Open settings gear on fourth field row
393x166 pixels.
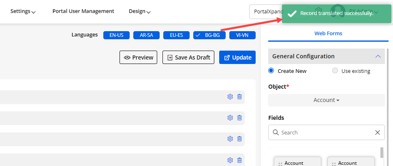pos(230,160)
